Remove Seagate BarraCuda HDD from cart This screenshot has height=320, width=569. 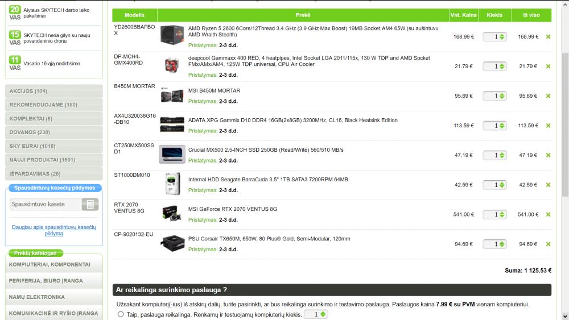click(548, 185)
